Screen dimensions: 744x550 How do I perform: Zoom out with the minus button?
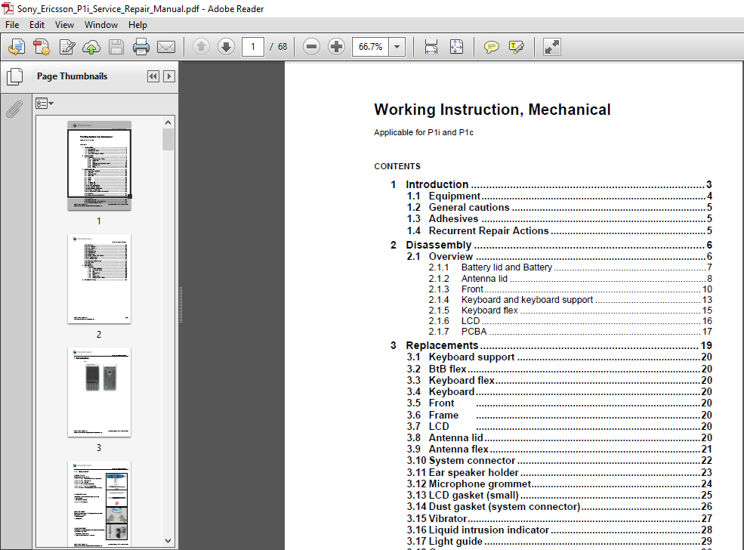pos(311,47)
